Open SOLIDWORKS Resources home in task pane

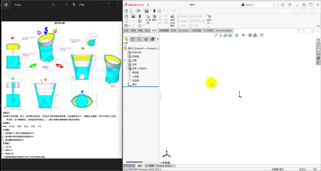click(x=318, y=40)
